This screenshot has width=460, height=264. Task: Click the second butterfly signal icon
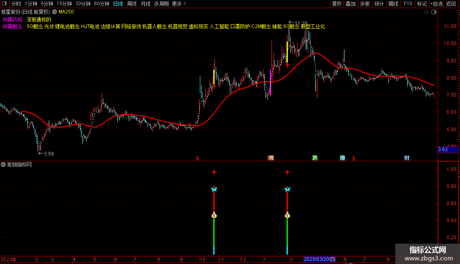pyautogui.click(x=287, y=189)
